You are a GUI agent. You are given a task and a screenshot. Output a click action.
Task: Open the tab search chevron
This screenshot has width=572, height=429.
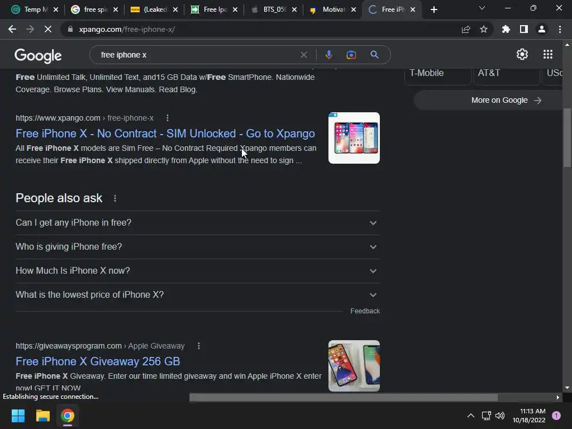(x=482, y=8)
